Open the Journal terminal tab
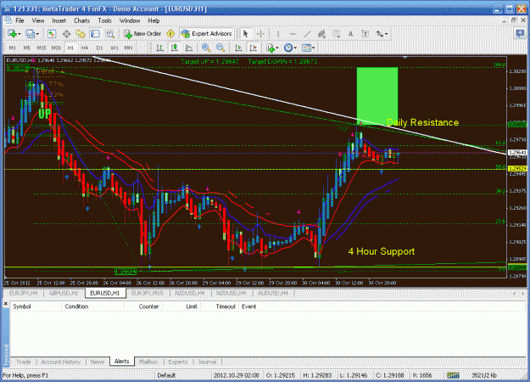 point(207,362)
